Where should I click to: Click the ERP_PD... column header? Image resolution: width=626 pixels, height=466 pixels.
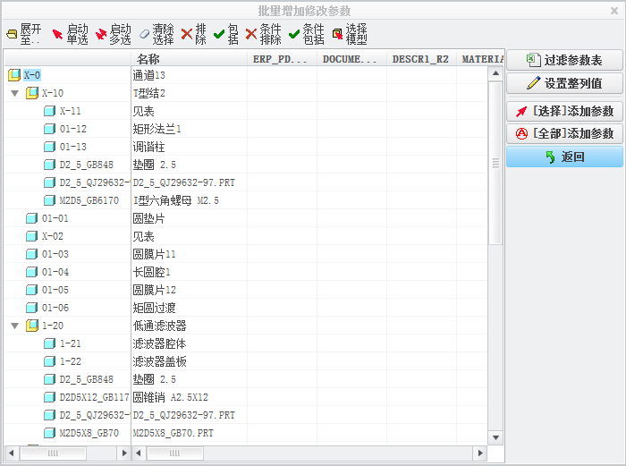click(282, 59)
